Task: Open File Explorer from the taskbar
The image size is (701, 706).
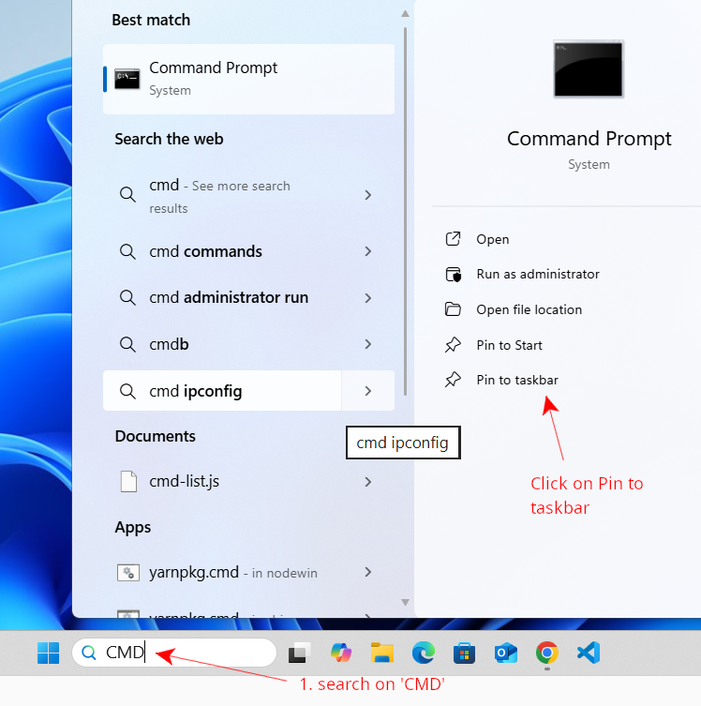Action: click(382, 653)
